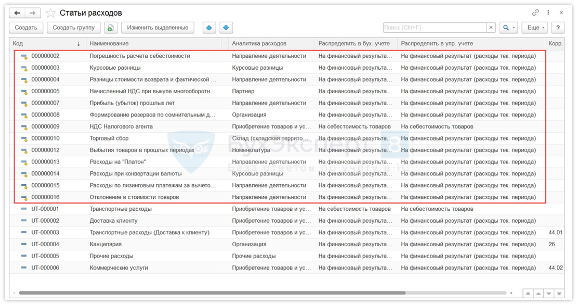Sort by the Код column header
This screenshot has height=305, width=577.
[x=47, y=44]
